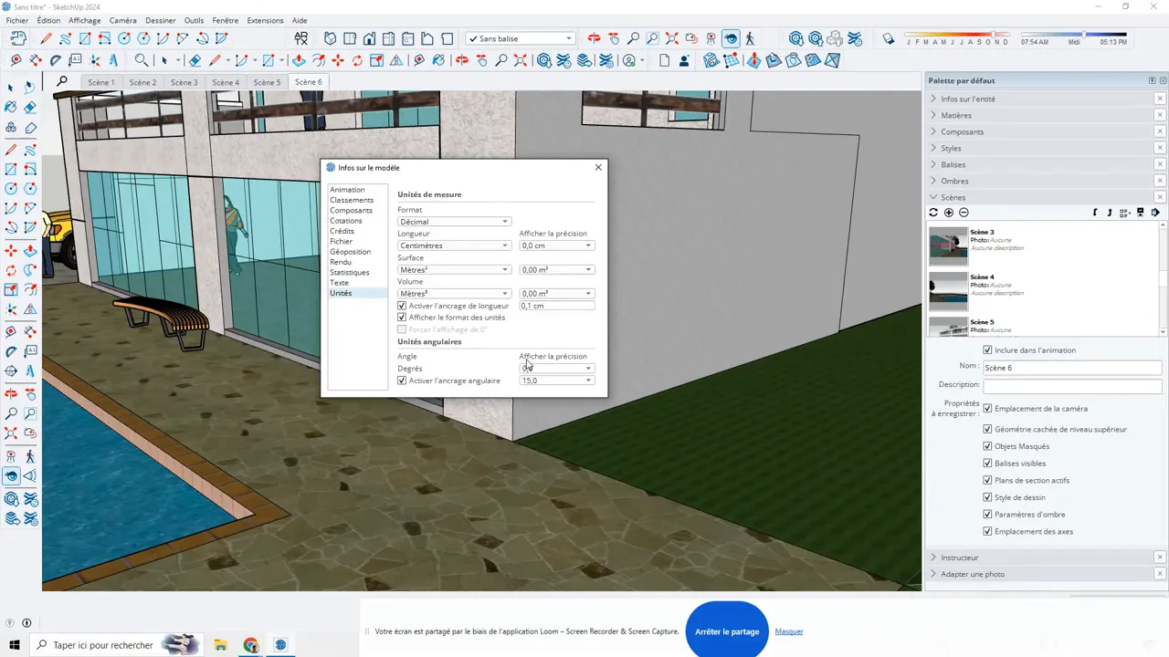
Task: Click the Arrêter le partage button
Action: tap(727, 631)
